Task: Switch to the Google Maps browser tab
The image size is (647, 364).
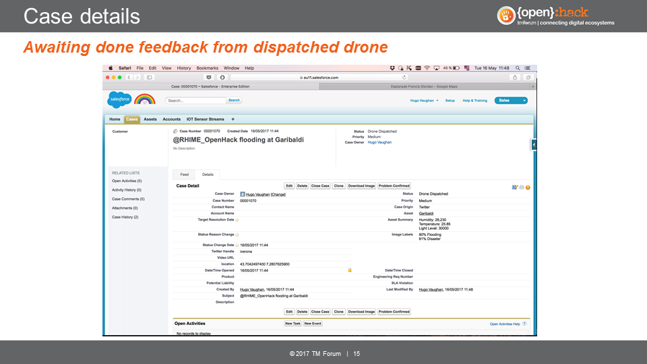Action: tap(424, 87)
